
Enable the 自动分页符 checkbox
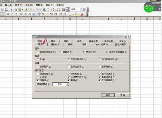(38, 74)
